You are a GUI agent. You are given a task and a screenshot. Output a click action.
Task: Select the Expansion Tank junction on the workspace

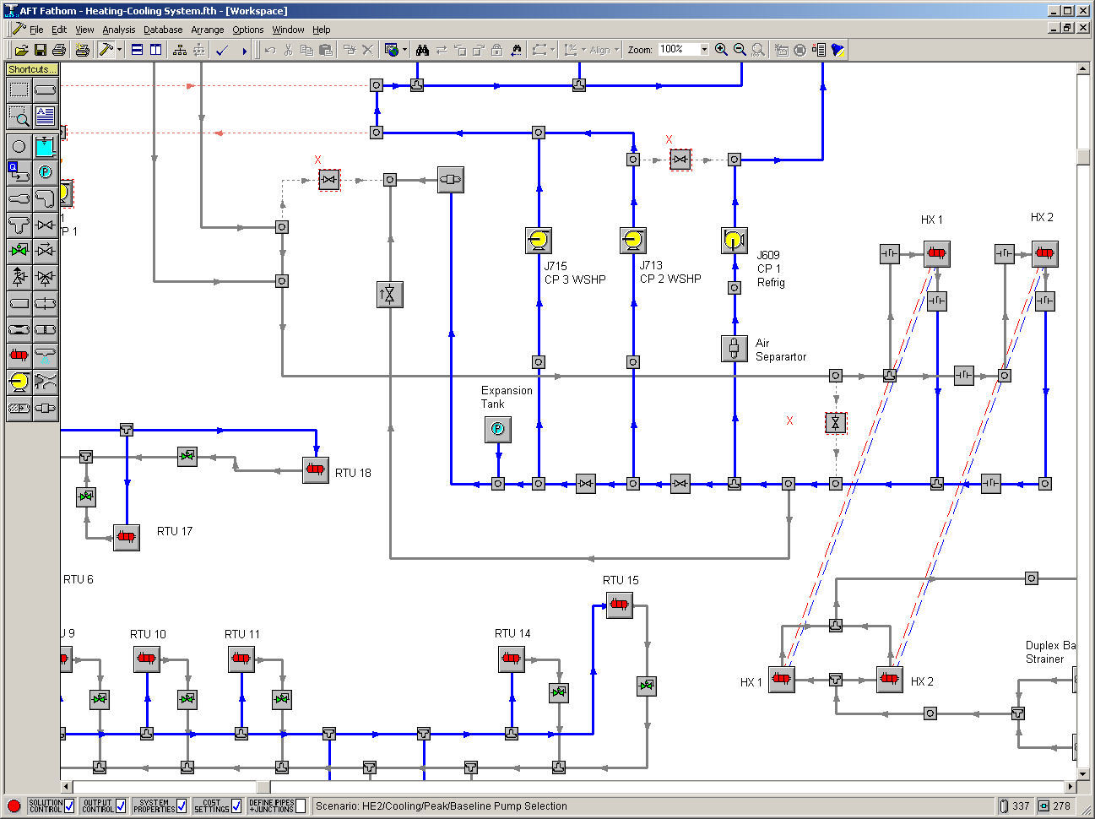click(x=498, y=431)
